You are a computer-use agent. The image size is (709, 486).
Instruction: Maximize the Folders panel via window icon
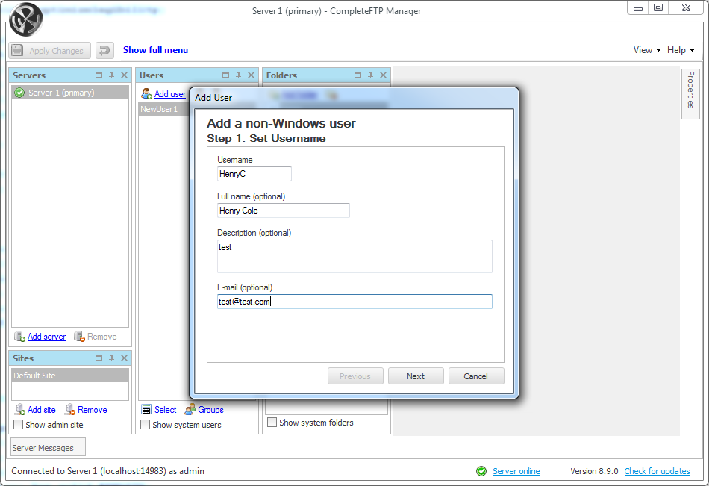click(x=357, y=75)
